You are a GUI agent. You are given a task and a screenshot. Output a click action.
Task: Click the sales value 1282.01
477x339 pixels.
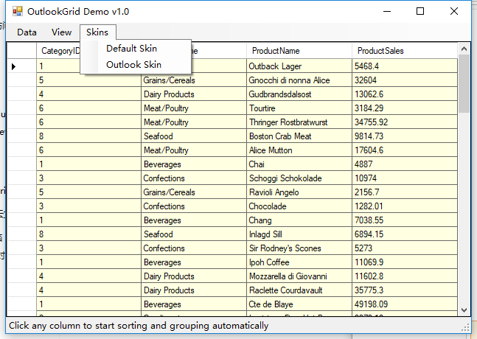pyautogui.click(x=405, y=206)
